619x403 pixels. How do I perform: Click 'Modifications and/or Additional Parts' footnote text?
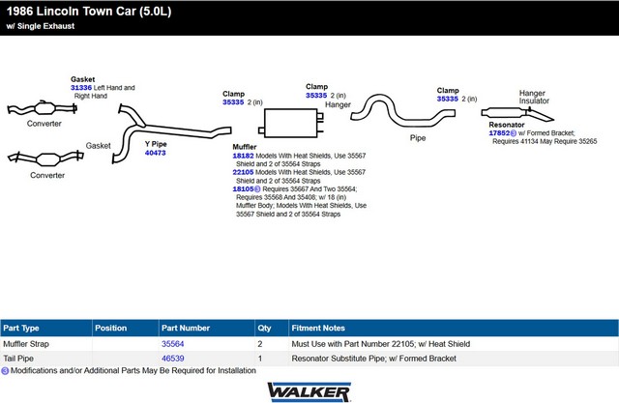tap(133, 371)
